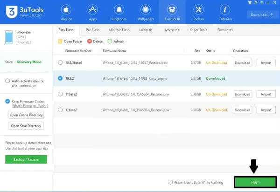Viewport: 280px width, 192px height.
Task: Select firmware 10.3.3beta6 radio button
Action: 60,62
